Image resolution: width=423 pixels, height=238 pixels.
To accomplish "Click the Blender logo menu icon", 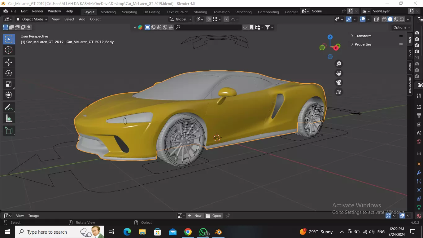I will [x=5, y=11].
